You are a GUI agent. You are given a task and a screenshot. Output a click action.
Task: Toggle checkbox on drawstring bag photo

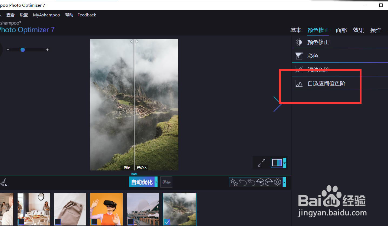tap(58, 222)
